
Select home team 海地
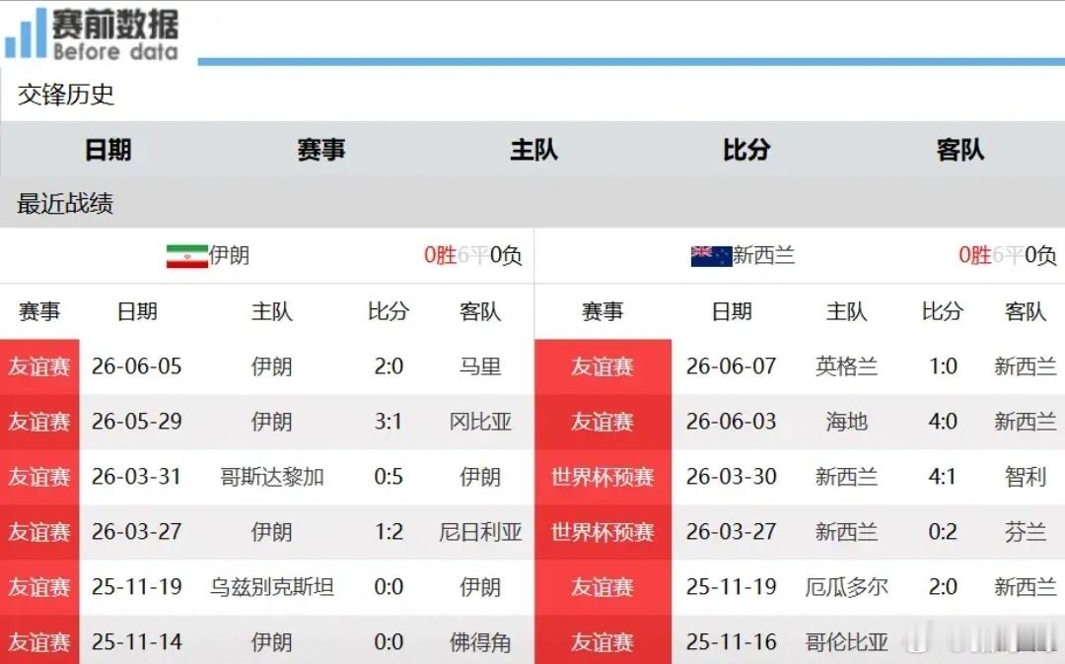pos(846,422)
